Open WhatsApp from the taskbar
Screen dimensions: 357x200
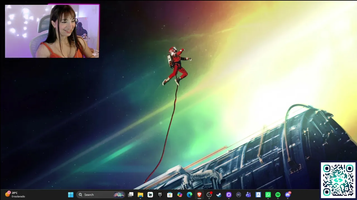tap(268, 195)
